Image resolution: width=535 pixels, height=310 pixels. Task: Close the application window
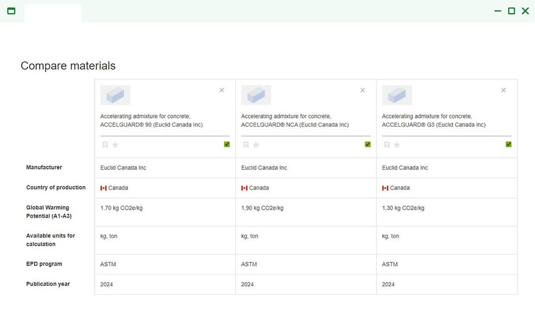coord(525,11)
